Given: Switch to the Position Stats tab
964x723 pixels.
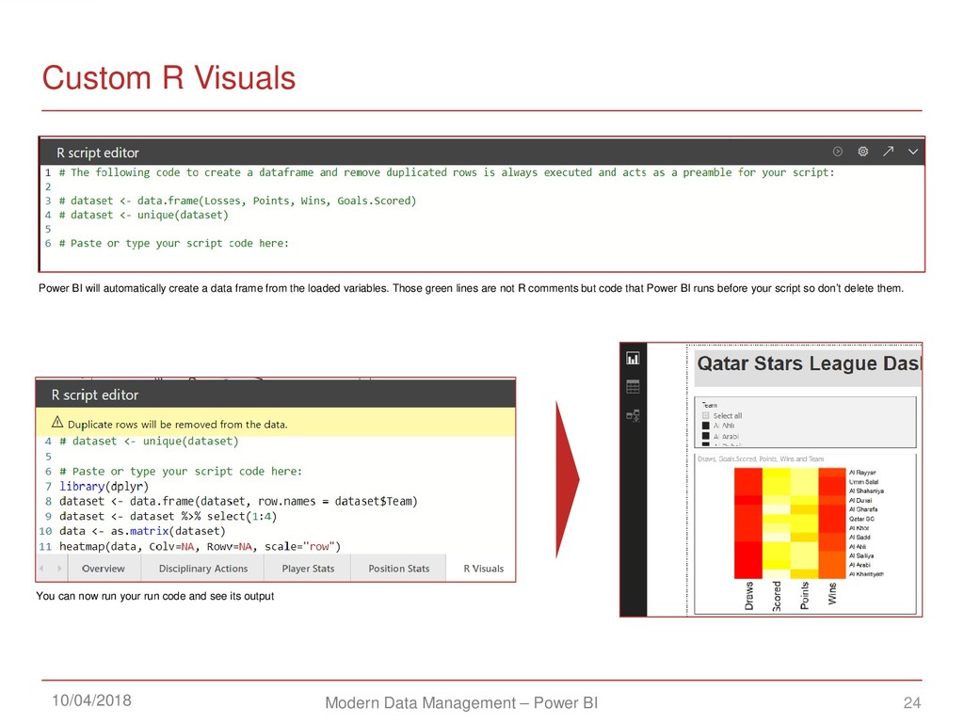Looking at the screenshot, I should pos(398,569).
